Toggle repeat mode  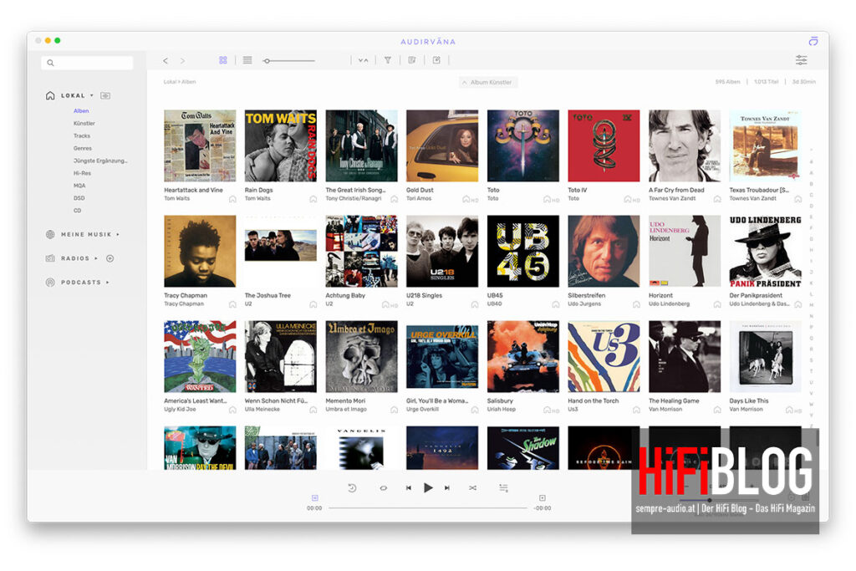pos(383,487)
